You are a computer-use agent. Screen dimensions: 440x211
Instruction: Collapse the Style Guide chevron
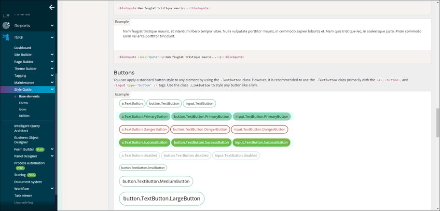tap(52, 90)
